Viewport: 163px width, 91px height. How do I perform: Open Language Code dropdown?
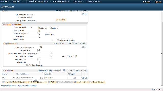pyautogui.click(x=38, y=59)
